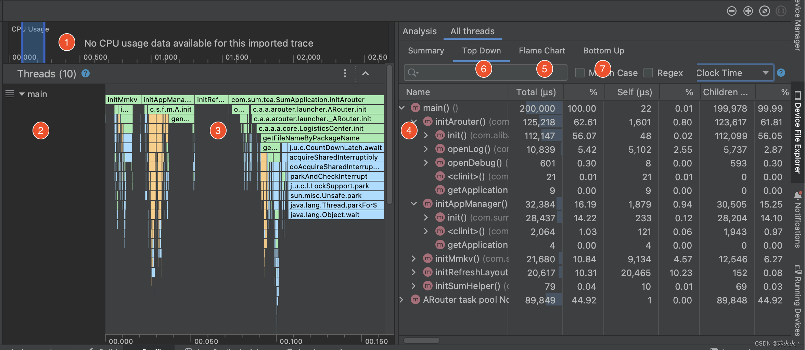The width and height of the screenshot is (805, 350).
Task: Click method icon beside ARouter task pool
Action: click(x=415, y=300)
